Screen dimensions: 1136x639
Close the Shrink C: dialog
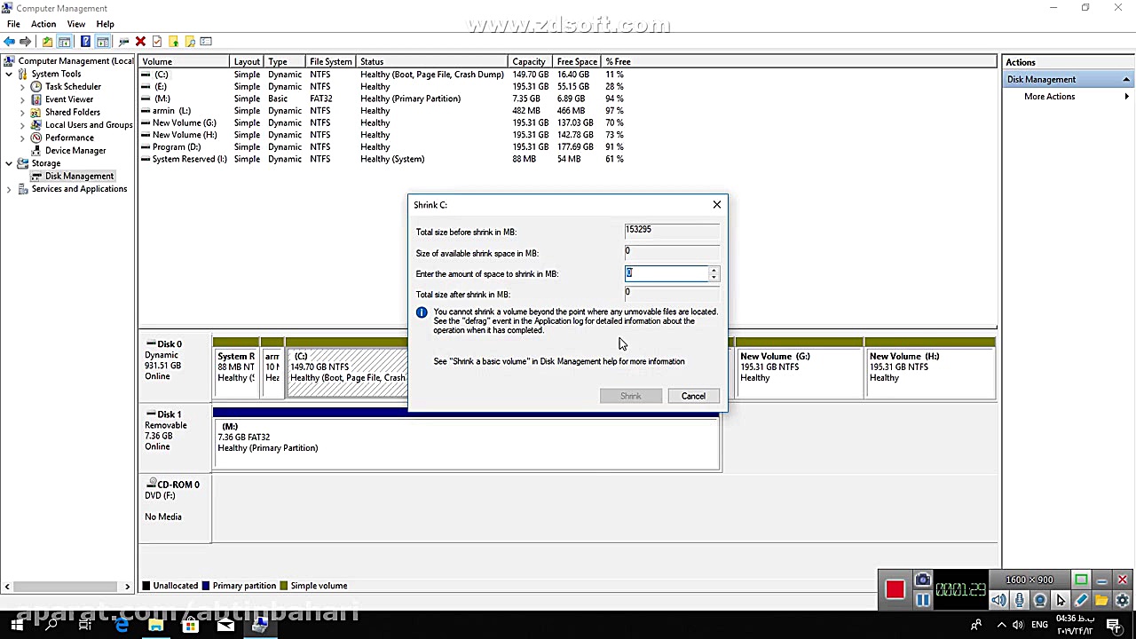pyautogui.click(x=717, y=205)
